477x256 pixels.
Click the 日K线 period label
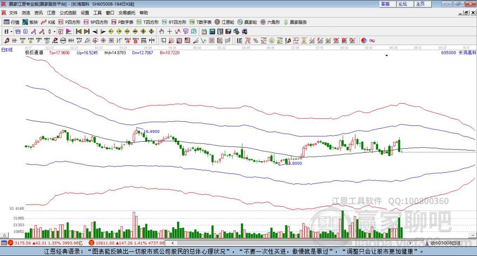pyautogui.click(x=7, y=50)
